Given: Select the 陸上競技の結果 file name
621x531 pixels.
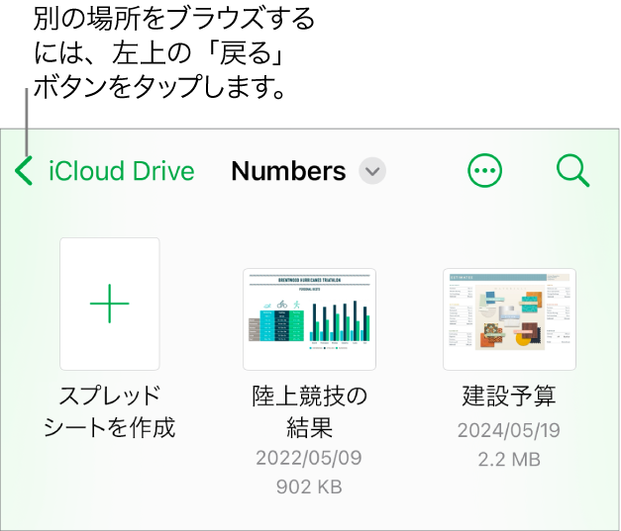Looking at the screenshot, I should point(309,411).
